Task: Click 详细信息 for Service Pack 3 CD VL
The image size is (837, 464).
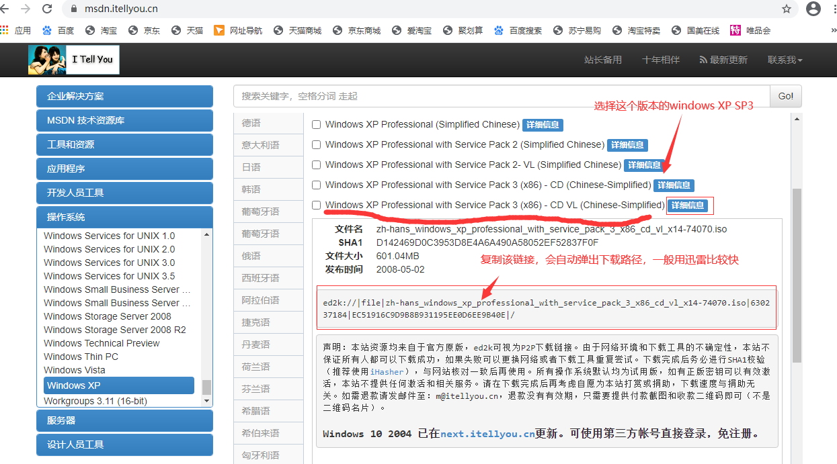Action: (688, 205)
